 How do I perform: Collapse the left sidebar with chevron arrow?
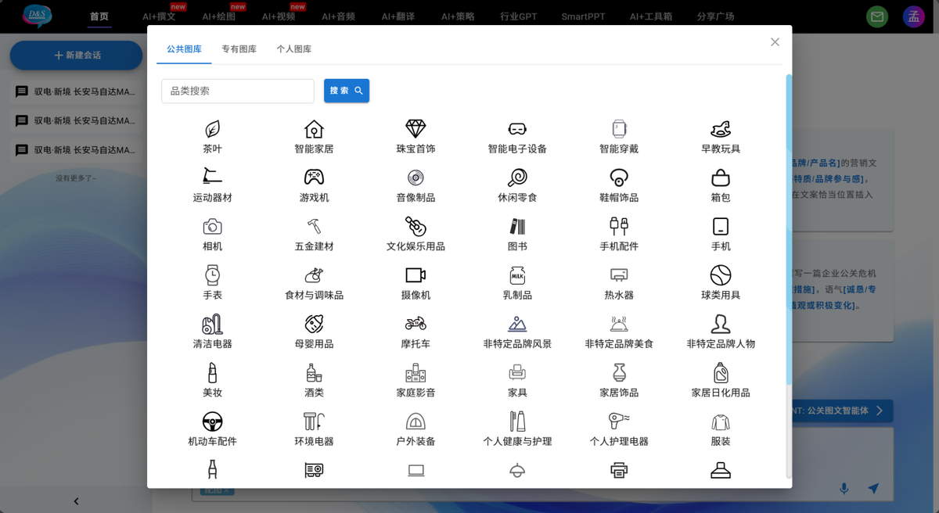tap(76, 501)
